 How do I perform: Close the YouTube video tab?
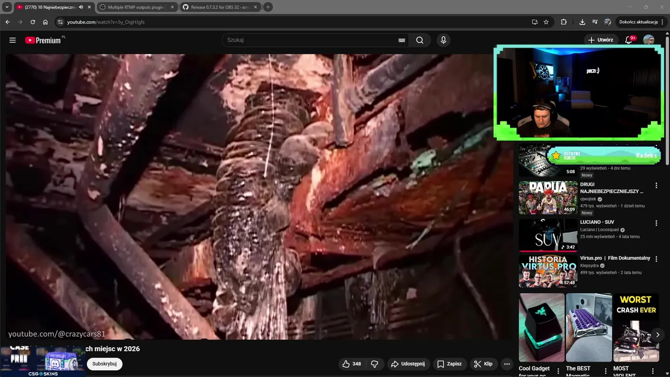[x=89, y=7]
